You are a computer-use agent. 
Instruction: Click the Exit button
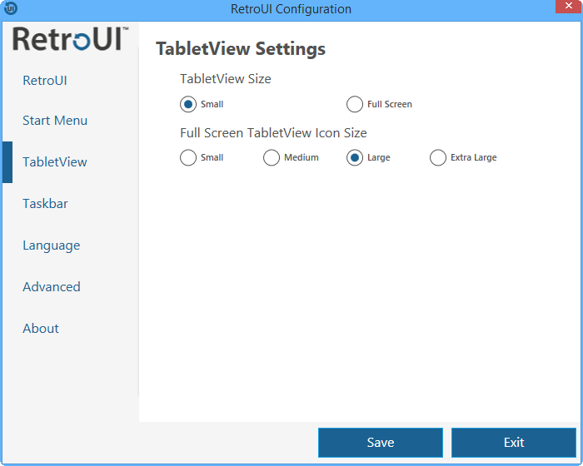pos(514,443)
